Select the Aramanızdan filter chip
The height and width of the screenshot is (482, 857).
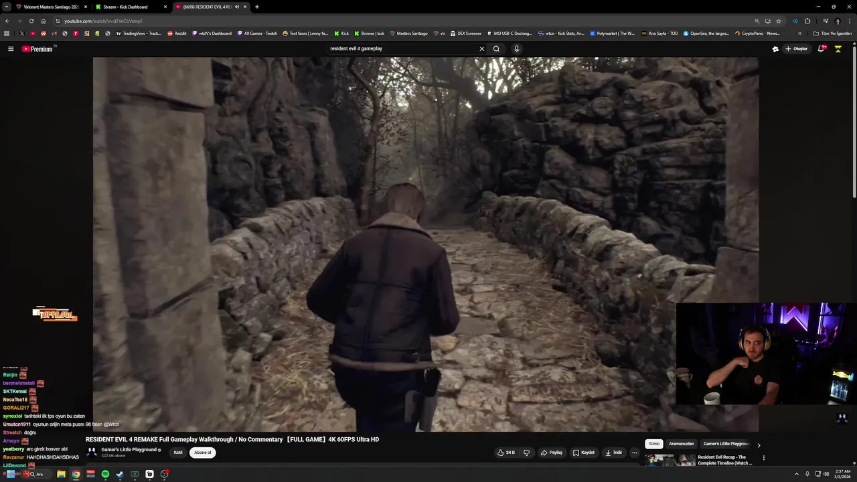(x=682, y=444)
